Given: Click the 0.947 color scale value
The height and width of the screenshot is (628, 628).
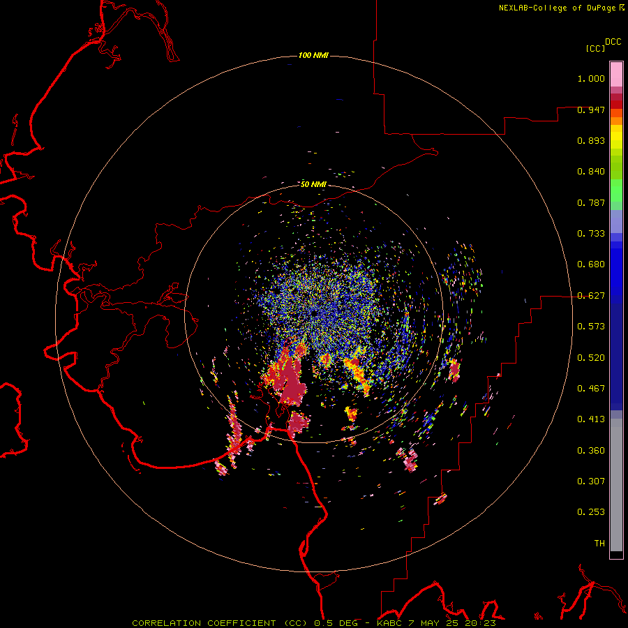Looking at the screenshot, I should pyautogui.click(x=591, y=110).
